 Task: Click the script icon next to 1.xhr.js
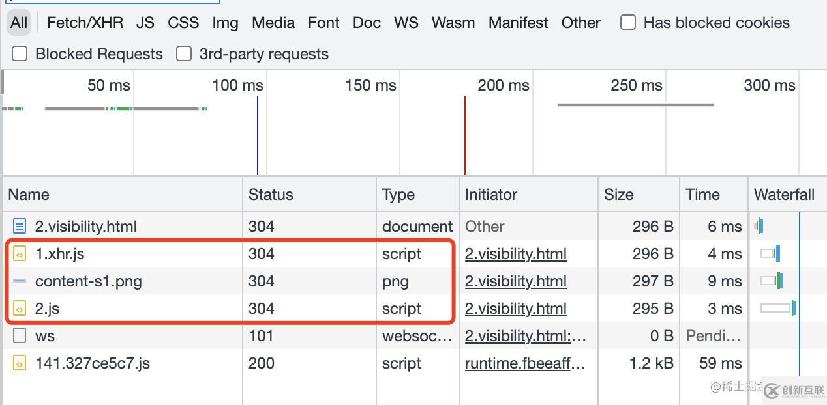pyautogui.click(x=20, y=254)
